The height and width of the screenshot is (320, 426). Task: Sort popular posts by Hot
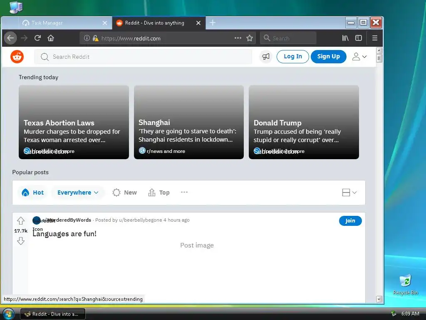point(32,192)
